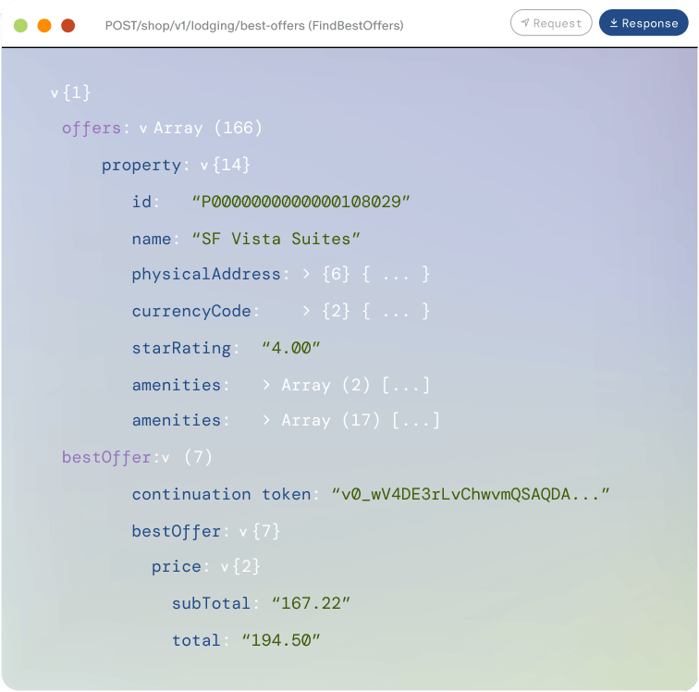Image resolution: width=699 pixels, height=692 pixels.
Task: Click the id key label
Action: pos(141,202)
